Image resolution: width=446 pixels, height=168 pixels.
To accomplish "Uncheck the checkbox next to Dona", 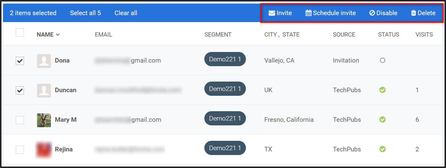I will (20, 61).
